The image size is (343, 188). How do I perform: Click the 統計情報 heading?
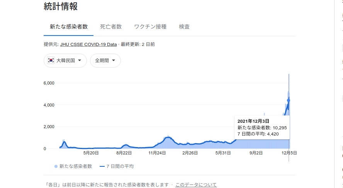click(x=61, y=6)
